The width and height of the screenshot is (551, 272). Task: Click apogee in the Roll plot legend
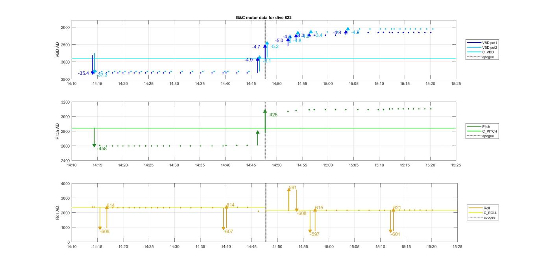click(482, 217)
